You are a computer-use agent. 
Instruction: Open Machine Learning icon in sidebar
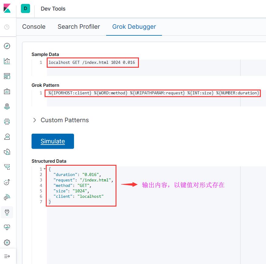coord(7,122)
